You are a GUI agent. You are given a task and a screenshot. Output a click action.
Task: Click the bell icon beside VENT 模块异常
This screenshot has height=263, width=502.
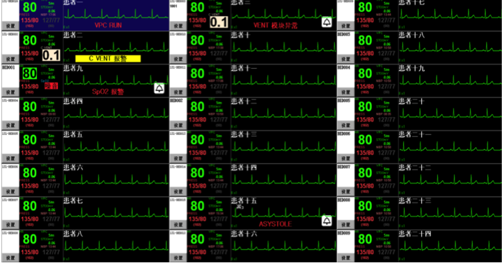[x=327, y=22]
